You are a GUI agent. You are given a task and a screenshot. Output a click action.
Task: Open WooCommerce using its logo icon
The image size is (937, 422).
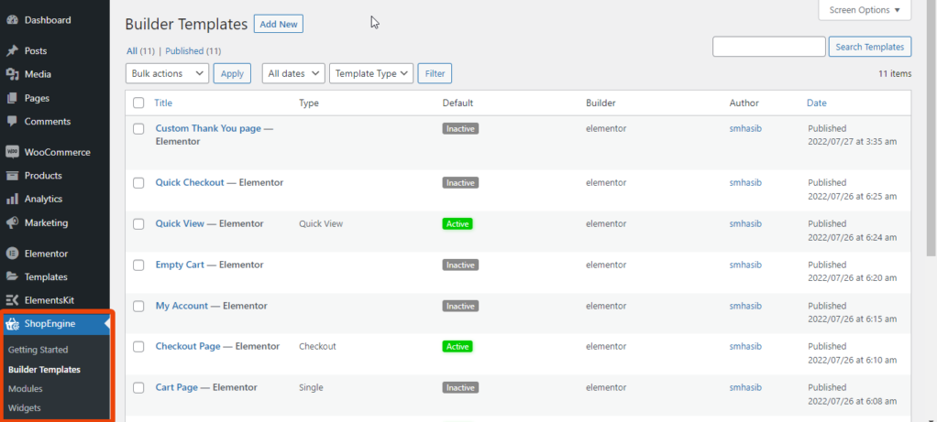pos(12,152)
